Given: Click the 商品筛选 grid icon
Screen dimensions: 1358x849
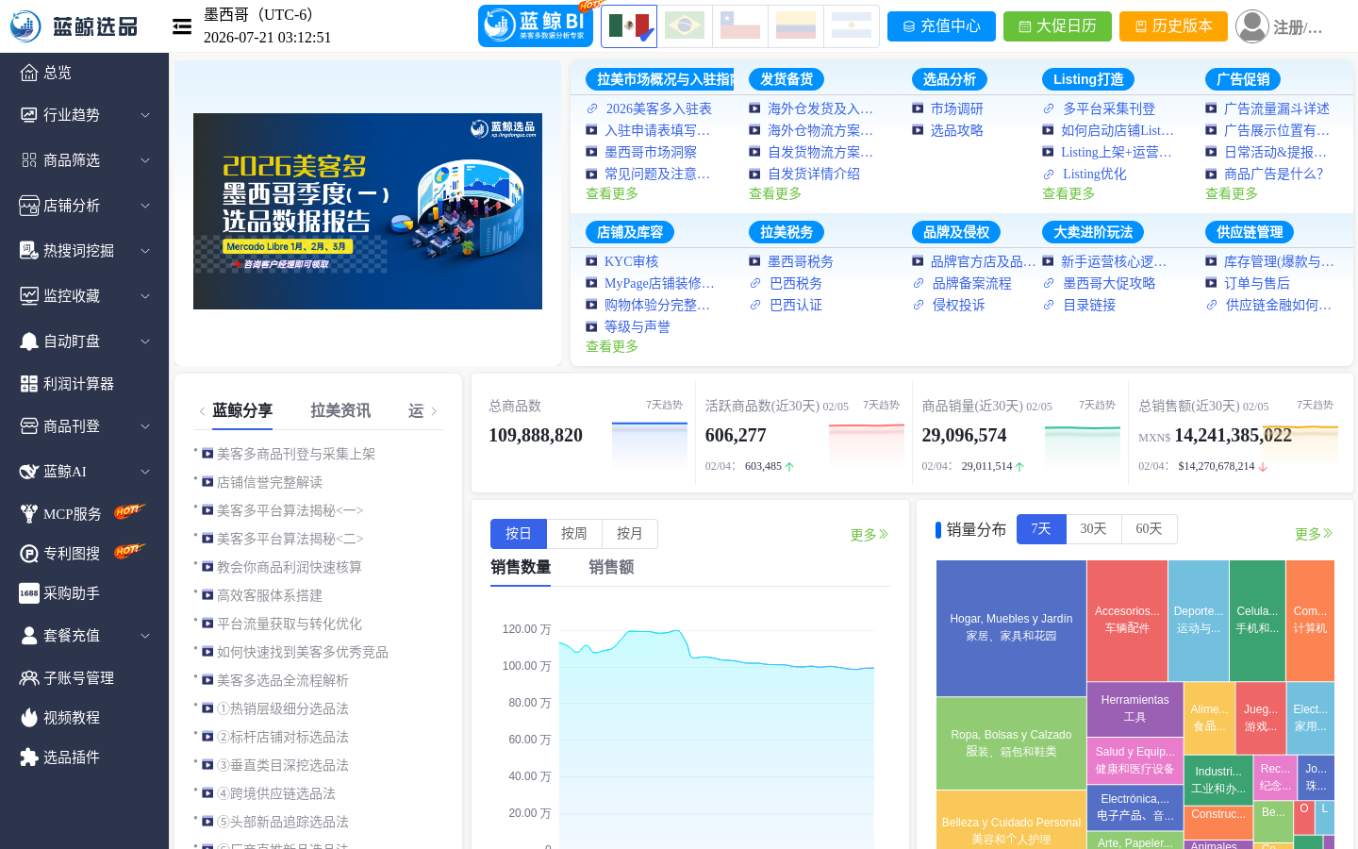Looking at the screenshot, I should point(29,160).
